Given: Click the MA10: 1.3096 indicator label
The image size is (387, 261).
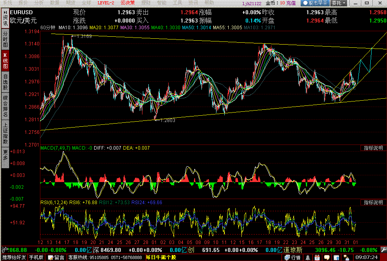Looking at the screenshot, I should pyautogui.click(x=73, y=28).
